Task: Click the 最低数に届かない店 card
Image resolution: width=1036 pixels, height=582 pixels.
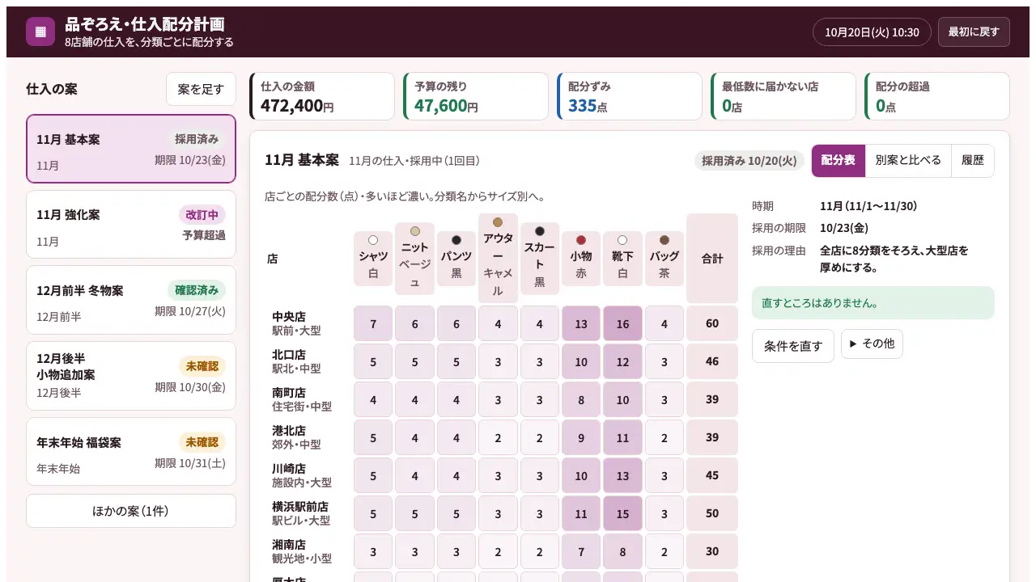Action: 783,96
